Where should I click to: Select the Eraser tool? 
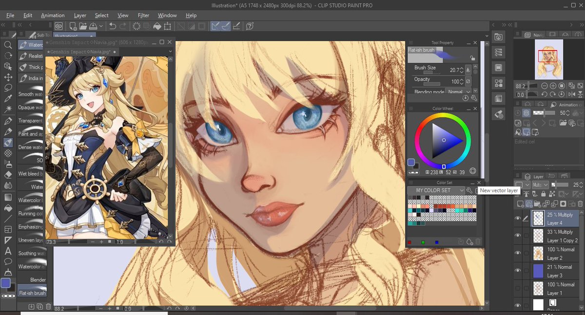pyautogui.click(x=8, y=174)
